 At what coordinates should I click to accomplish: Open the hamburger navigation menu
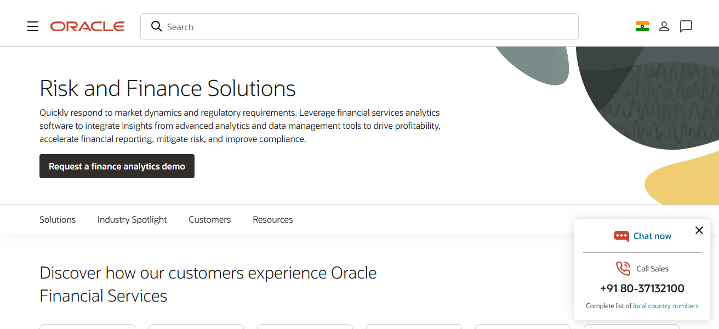tap(32, 26)
